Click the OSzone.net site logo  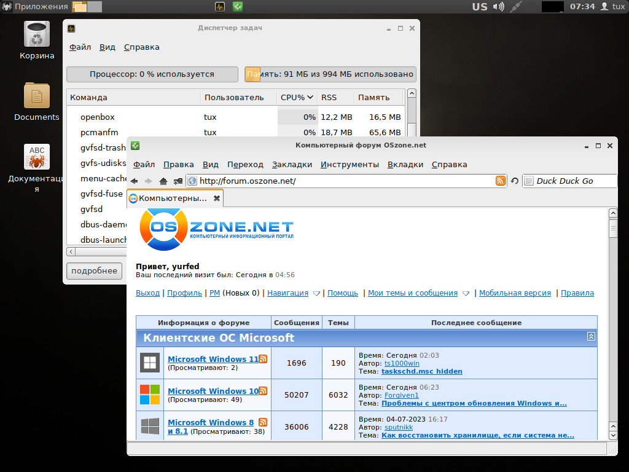point(217,230)
